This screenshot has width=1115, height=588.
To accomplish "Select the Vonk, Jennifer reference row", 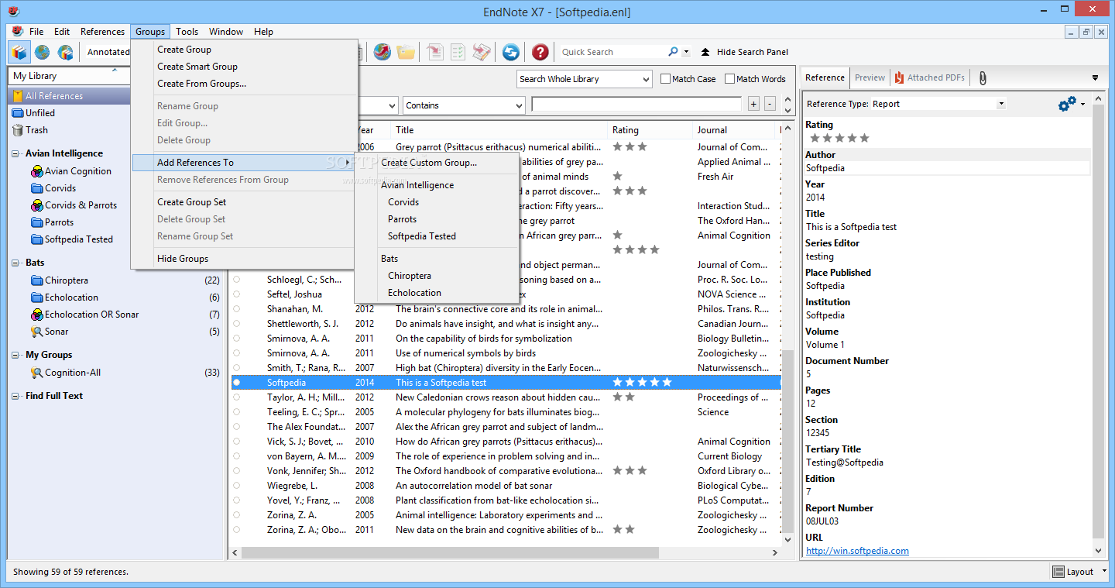I will point(506,471).
